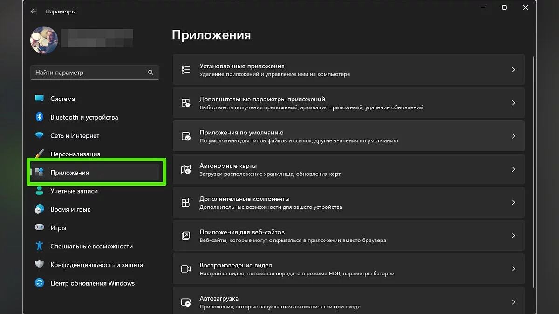
Task: Click chevron on Приложения по умолчанию row
Action: coord(513,136)
